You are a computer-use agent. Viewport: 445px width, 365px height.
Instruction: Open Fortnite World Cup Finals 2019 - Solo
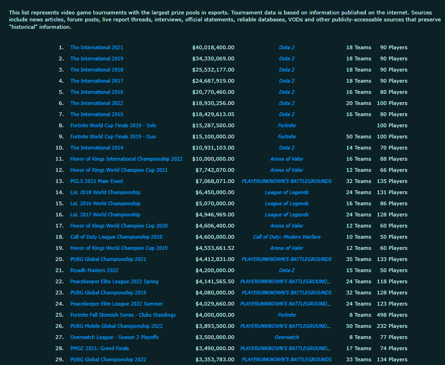(113, 125)
